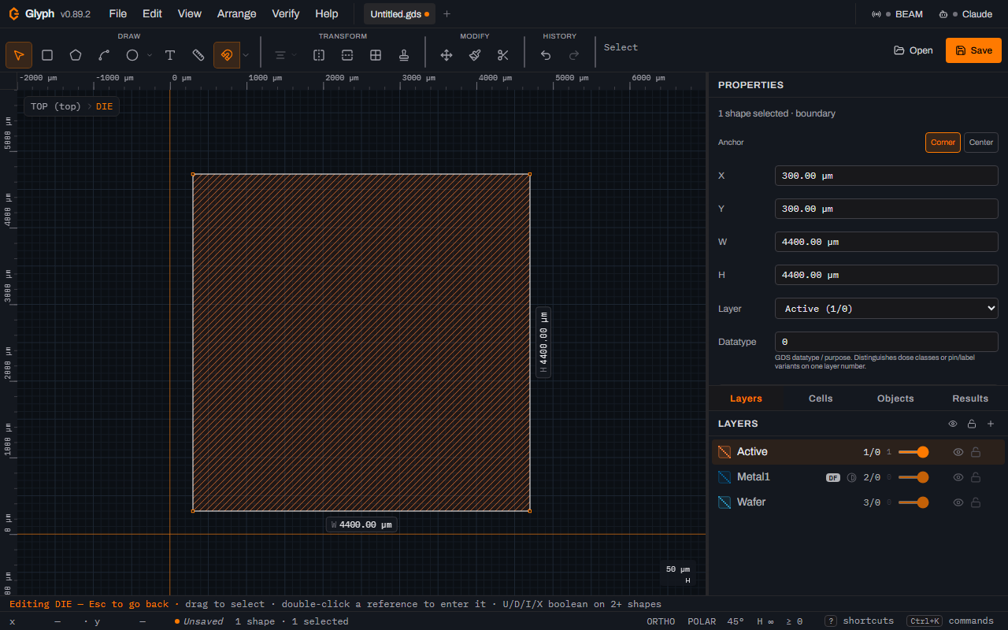Pick the Polygon draw tool
Viewport: 1008px width, 630px height.
click(x=76, y=55)
